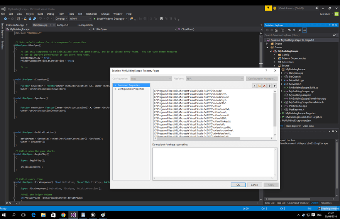Switch to the PosReporter.h editor tab

(85, 25)
